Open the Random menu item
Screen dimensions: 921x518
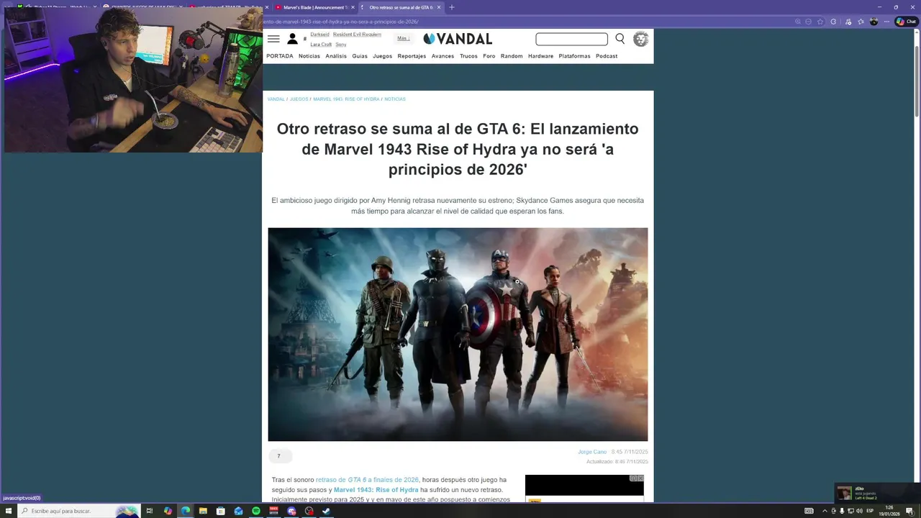coord(512,56)
